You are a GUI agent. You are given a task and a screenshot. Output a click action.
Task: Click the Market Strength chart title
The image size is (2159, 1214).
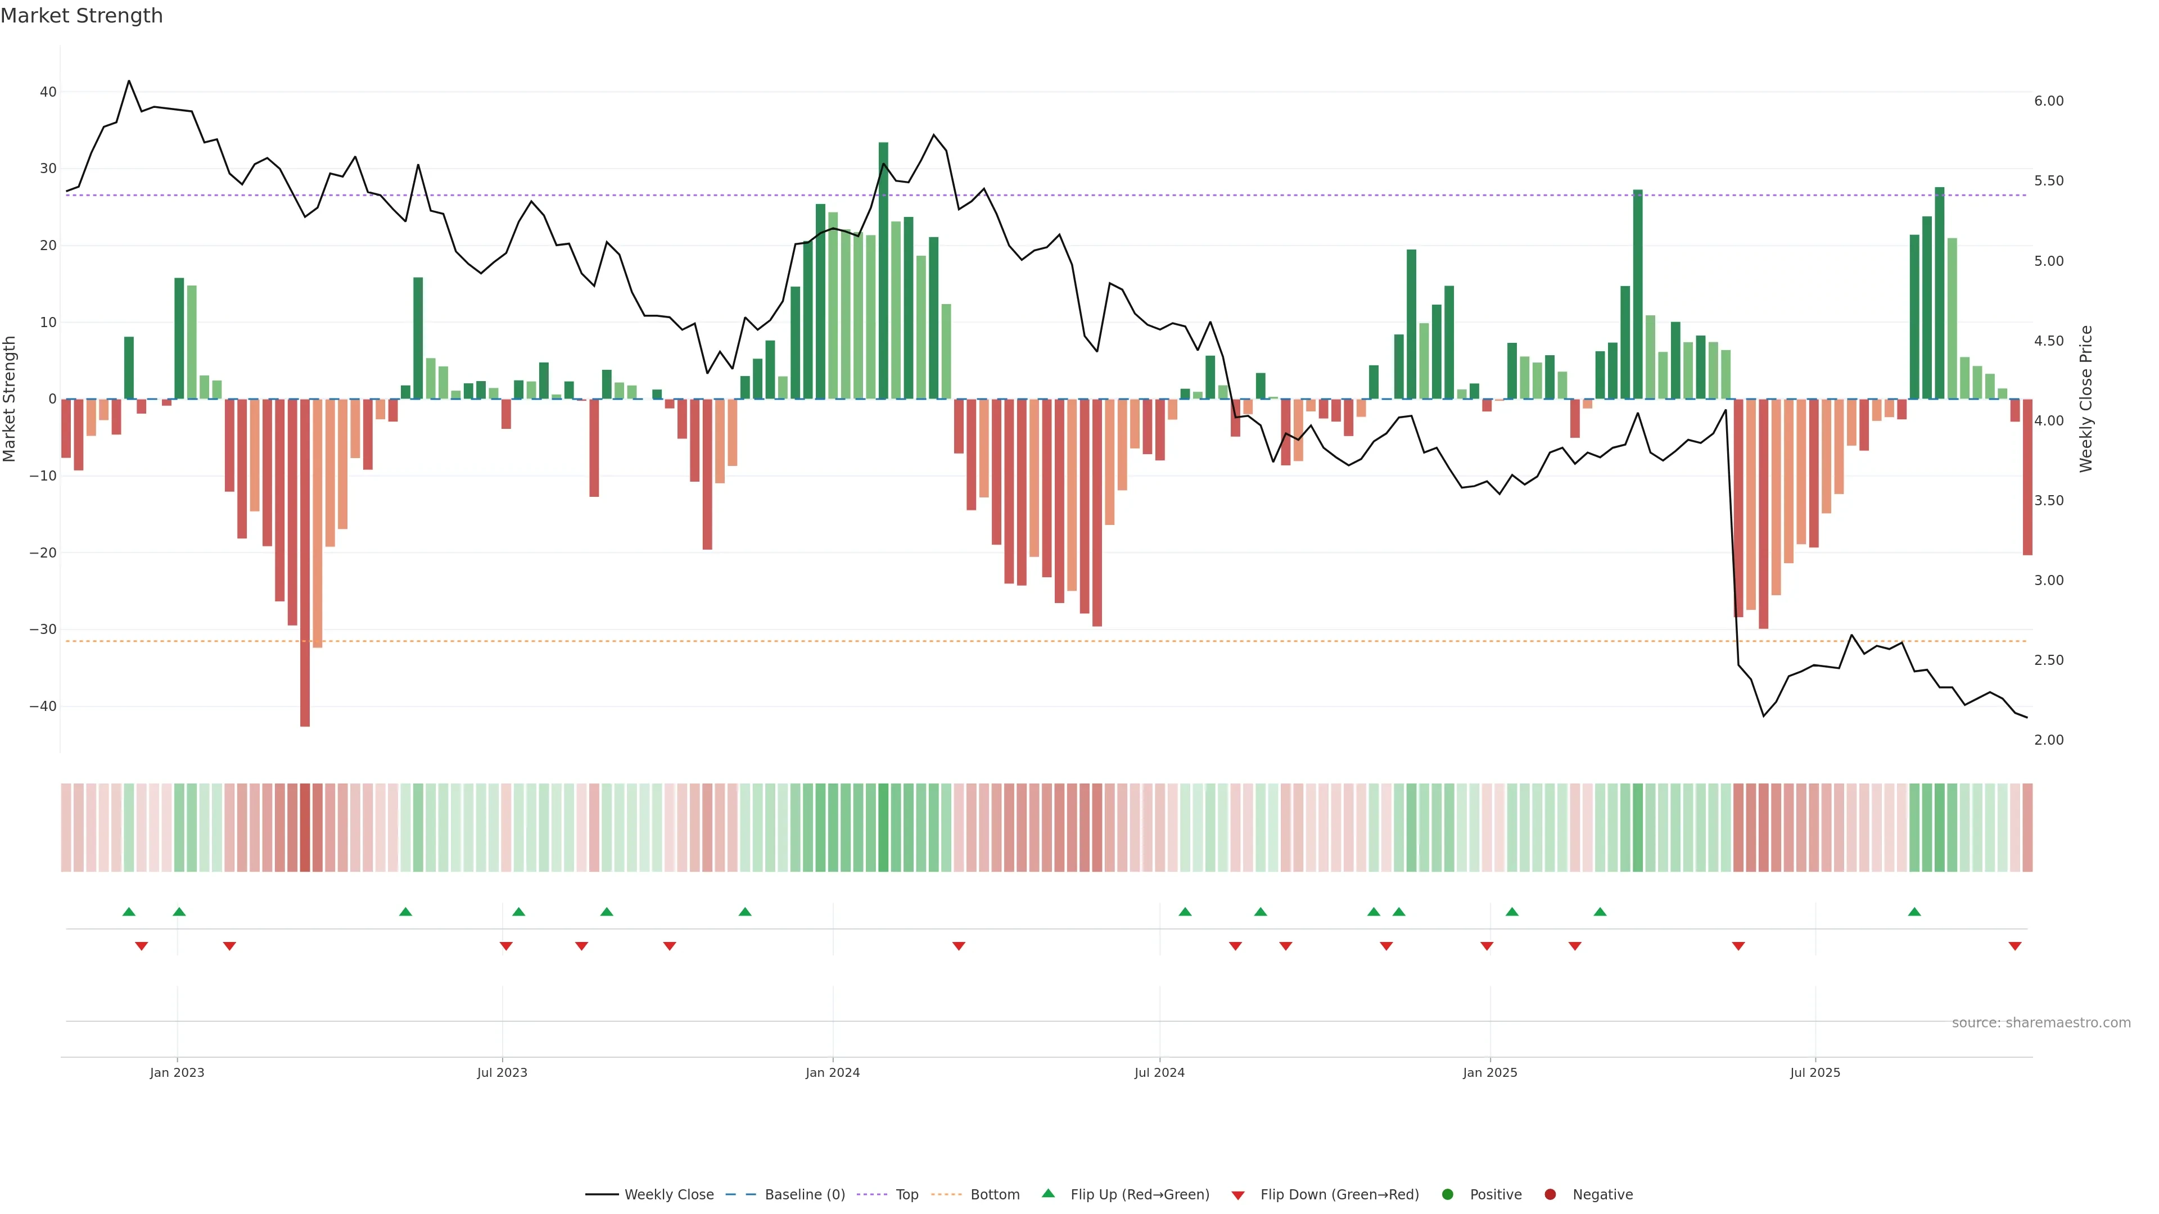click(82, 16)
